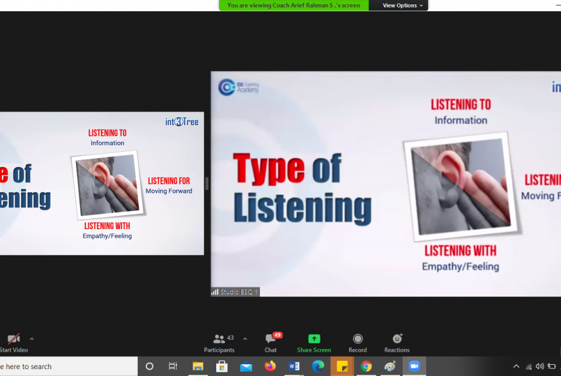561x376 pixels.
Task: Show hidden system tray icons
Action: coord(516,367)
